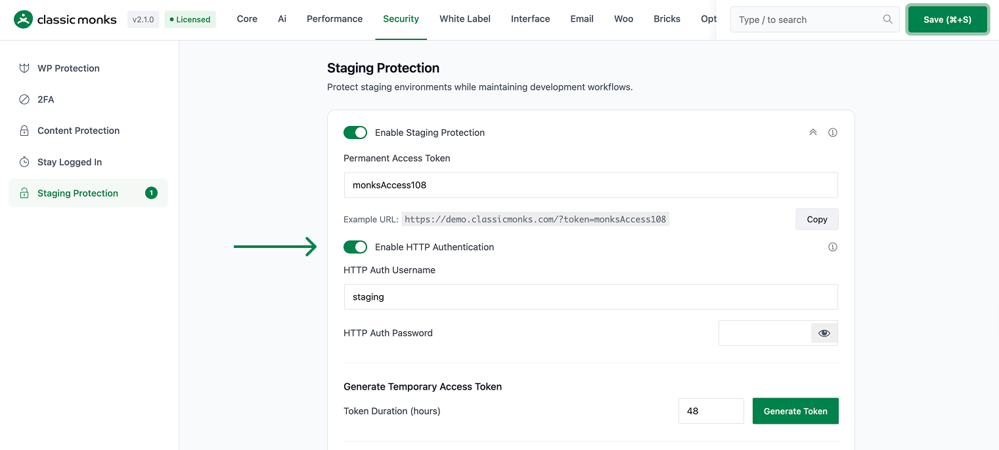Click the Classic Monks logo icon
The height and width of the screenshot is (450, 999).
pyautogui.click(x=23, y=20)
